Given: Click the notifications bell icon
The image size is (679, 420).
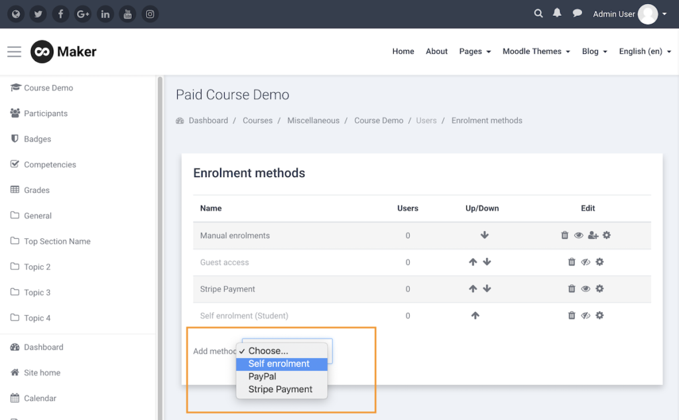Looking at the screenshot, I should click(556, 13).
